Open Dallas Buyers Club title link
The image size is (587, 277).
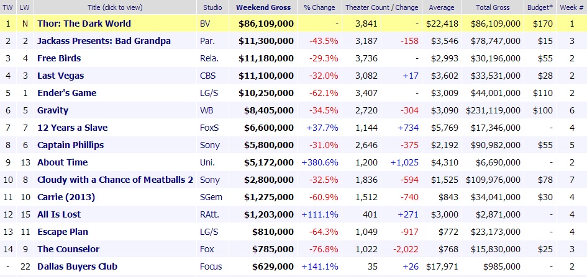pyautogui.click(x=78, y=266)
